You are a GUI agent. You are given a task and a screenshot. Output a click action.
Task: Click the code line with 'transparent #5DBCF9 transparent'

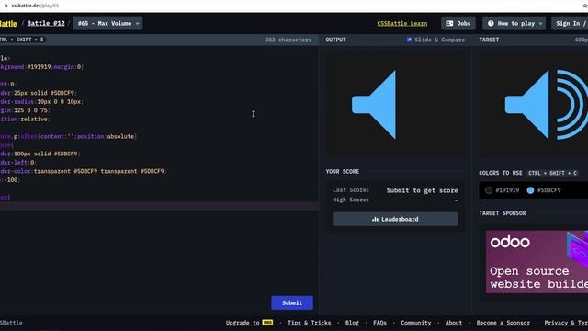pos(84,171)
